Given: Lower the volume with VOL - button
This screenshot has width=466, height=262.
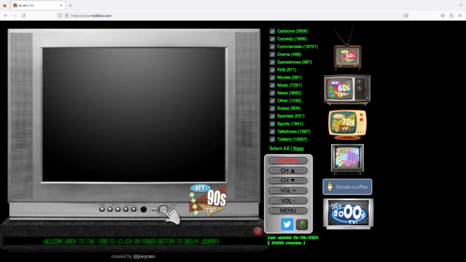Looking at the screenshot, I should [288, 201].
